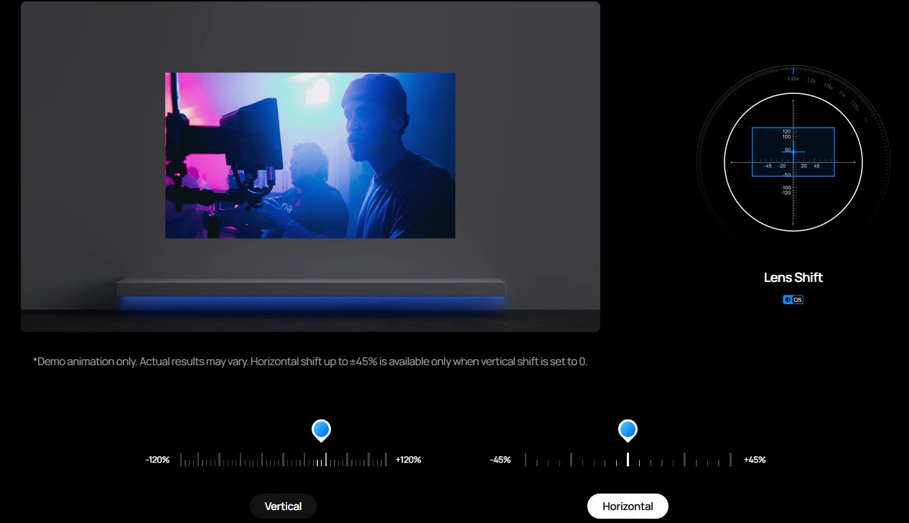The height and width of the screenshot is (523, 909).
Task: Click the white center tick of horizontal scale
Action: tap(628, 459)
